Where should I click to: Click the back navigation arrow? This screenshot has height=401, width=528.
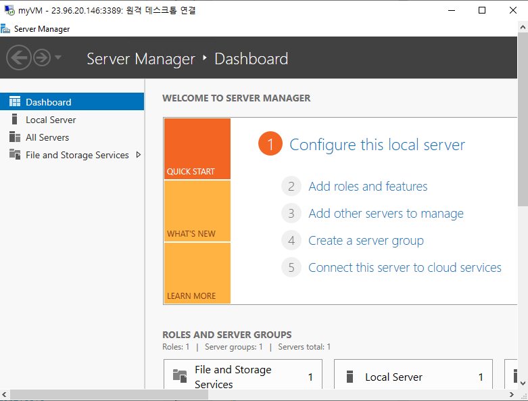18,57
